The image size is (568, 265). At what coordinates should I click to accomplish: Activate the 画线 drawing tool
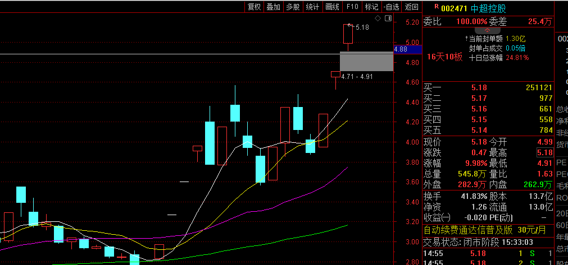point(332,7)
